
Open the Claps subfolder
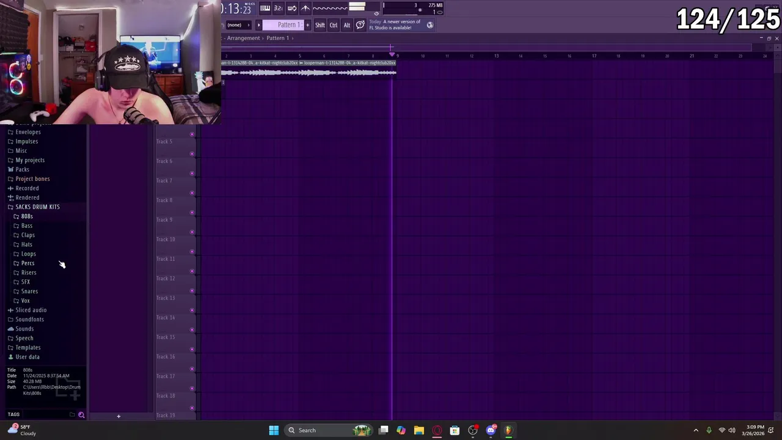pyautogui.click(x=28, y=235)
